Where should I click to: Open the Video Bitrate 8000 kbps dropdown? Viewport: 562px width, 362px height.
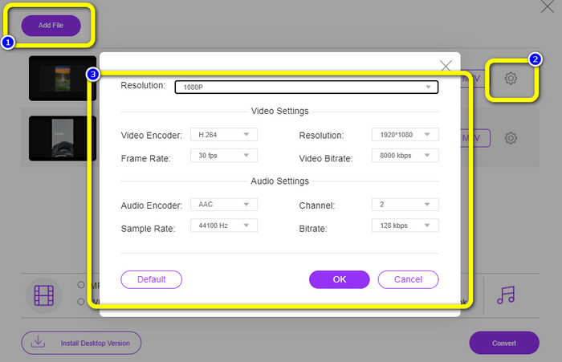[405, 155]
